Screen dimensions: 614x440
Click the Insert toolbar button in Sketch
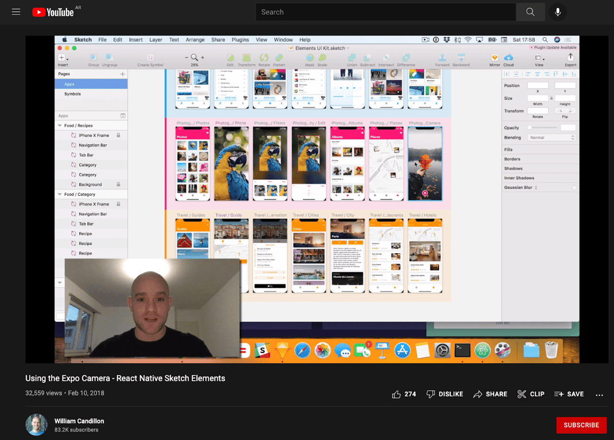point(63,60)
